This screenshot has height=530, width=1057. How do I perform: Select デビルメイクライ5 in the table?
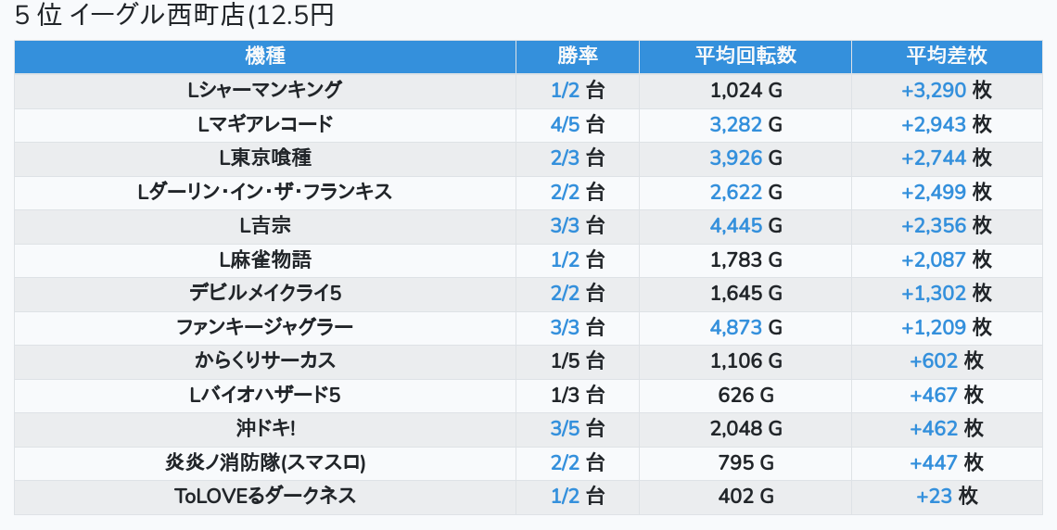point(265,294)
